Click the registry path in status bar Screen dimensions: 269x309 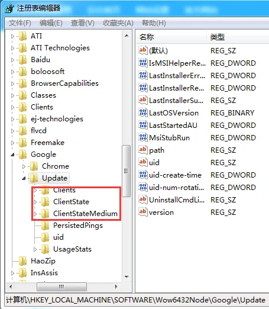coord(135,300)
